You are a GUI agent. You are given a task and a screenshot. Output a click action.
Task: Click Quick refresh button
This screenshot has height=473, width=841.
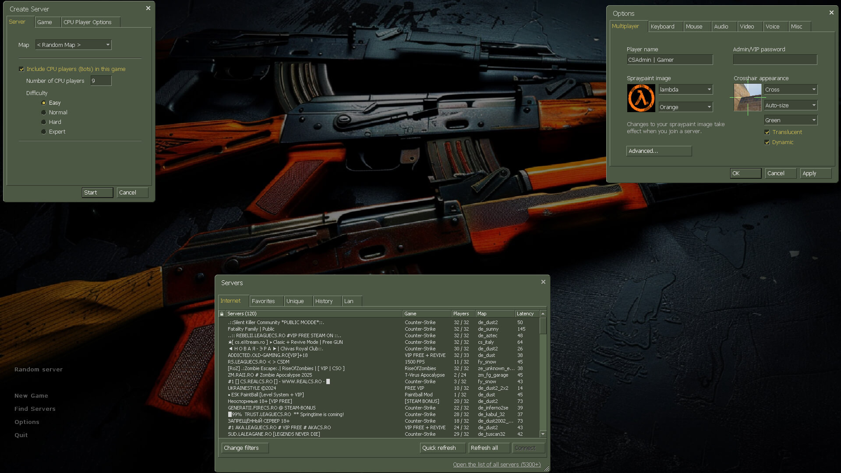(443, 448)
